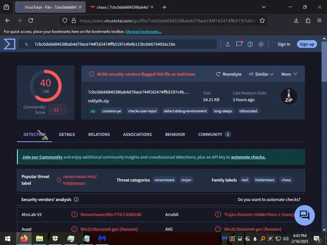The height and width of the screenshot is (245, 327).
Task: Click the page vertical scrollbar thumb
Action: (x=324, y=62)
